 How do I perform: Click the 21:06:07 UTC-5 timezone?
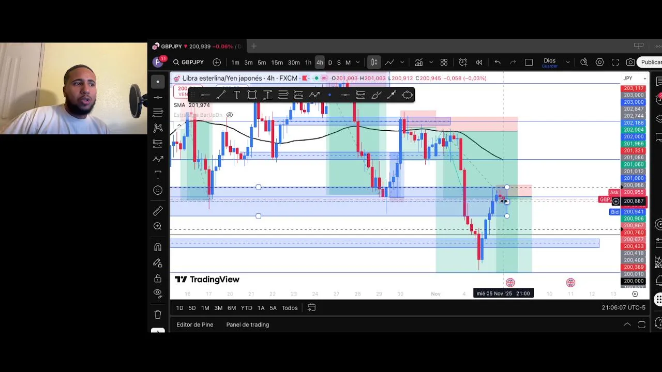click(623, 308)
